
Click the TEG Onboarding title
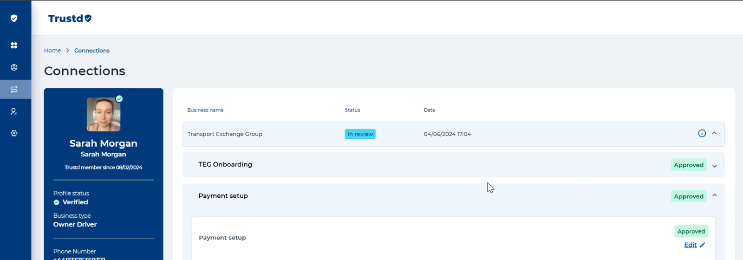pyautogui.click(x=225, y=164)
